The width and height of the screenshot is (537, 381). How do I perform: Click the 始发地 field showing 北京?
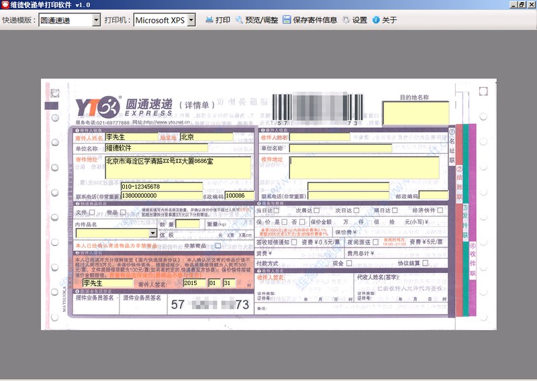[x=207, y=137]
